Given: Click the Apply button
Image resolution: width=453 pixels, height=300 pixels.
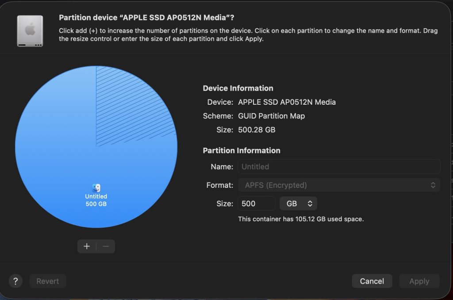Looking at the screenshot, I should [419, 281].
